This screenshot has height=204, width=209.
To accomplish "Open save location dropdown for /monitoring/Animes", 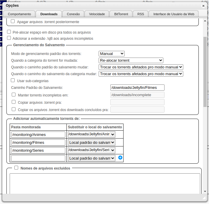I will (92, 134).
